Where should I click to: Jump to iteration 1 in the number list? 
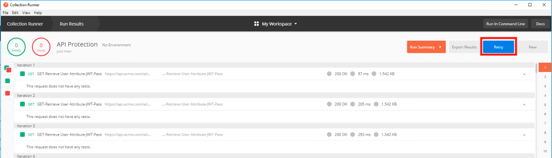[545, 67]
